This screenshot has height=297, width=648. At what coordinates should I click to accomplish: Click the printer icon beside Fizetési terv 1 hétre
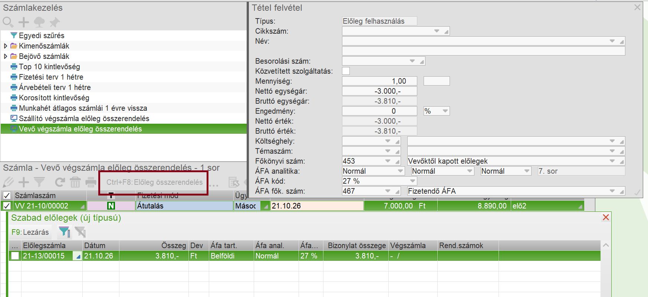point(14,77)
